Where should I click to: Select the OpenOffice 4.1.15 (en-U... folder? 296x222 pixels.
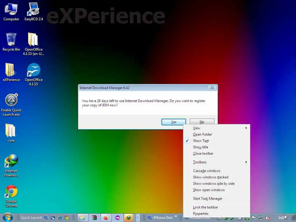pos(34,44)
